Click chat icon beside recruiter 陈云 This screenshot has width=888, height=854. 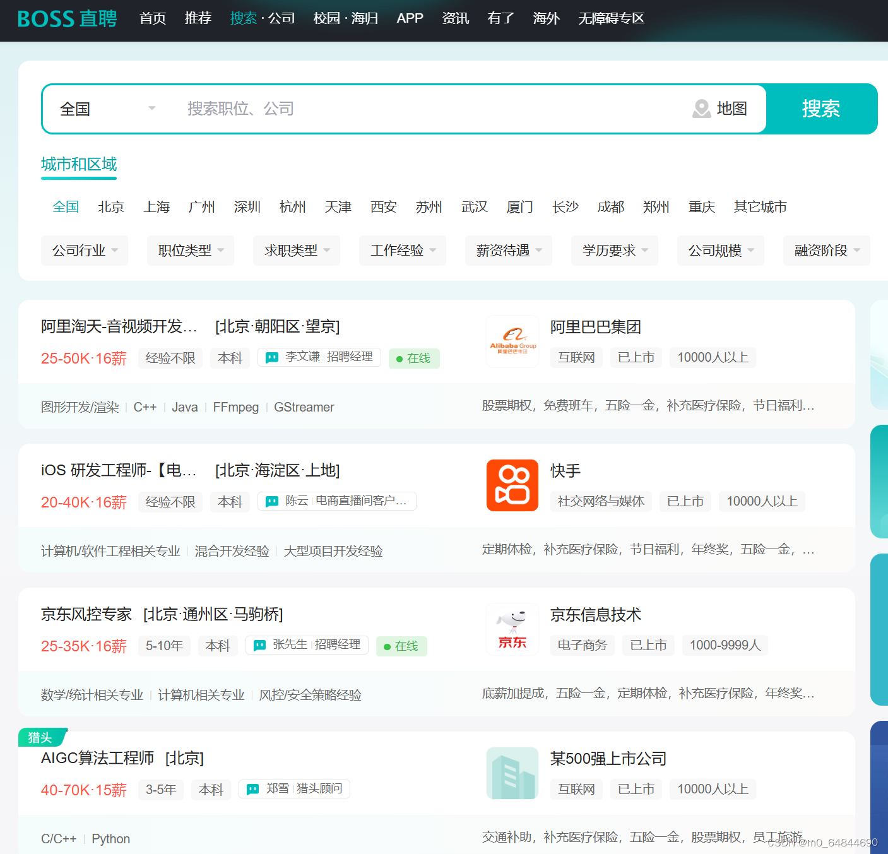[x=272, y=501]
